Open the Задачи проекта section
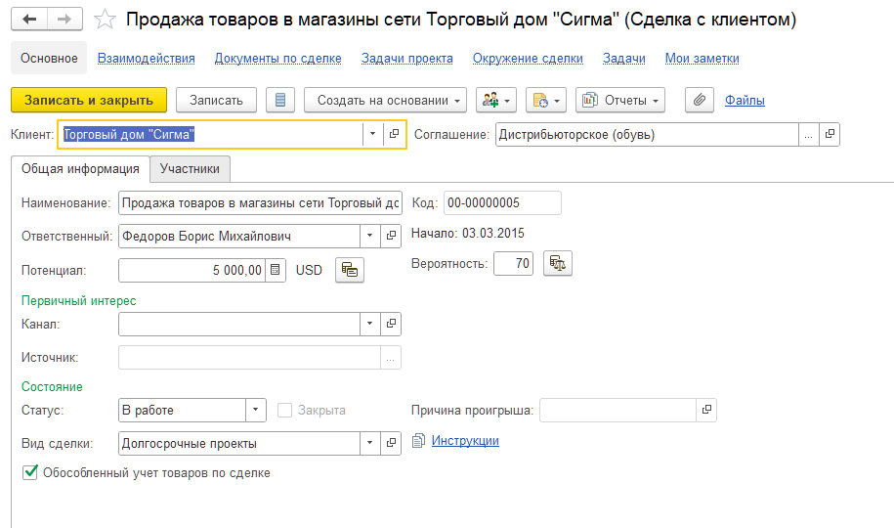Screen dimensions: 894x528 pyautogui.click(x=407, y=59)
